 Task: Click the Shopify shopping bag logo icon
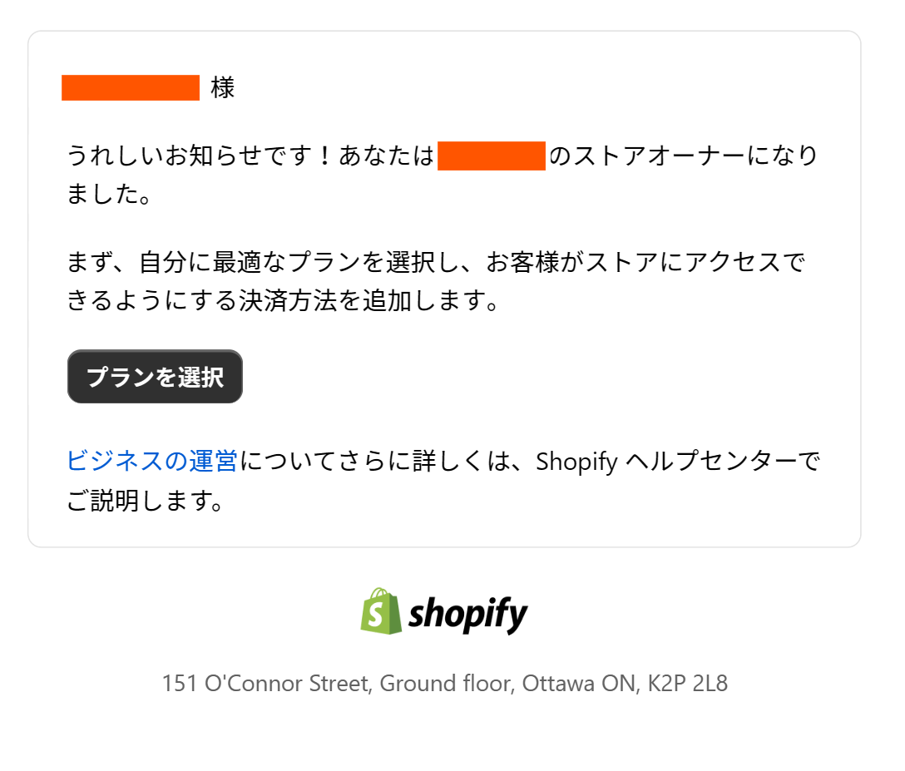pos(381,612)
